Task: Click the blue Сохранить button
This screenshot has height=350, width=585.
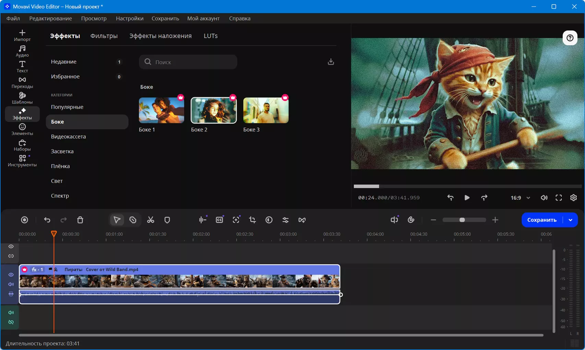Action: click(542, 220)
